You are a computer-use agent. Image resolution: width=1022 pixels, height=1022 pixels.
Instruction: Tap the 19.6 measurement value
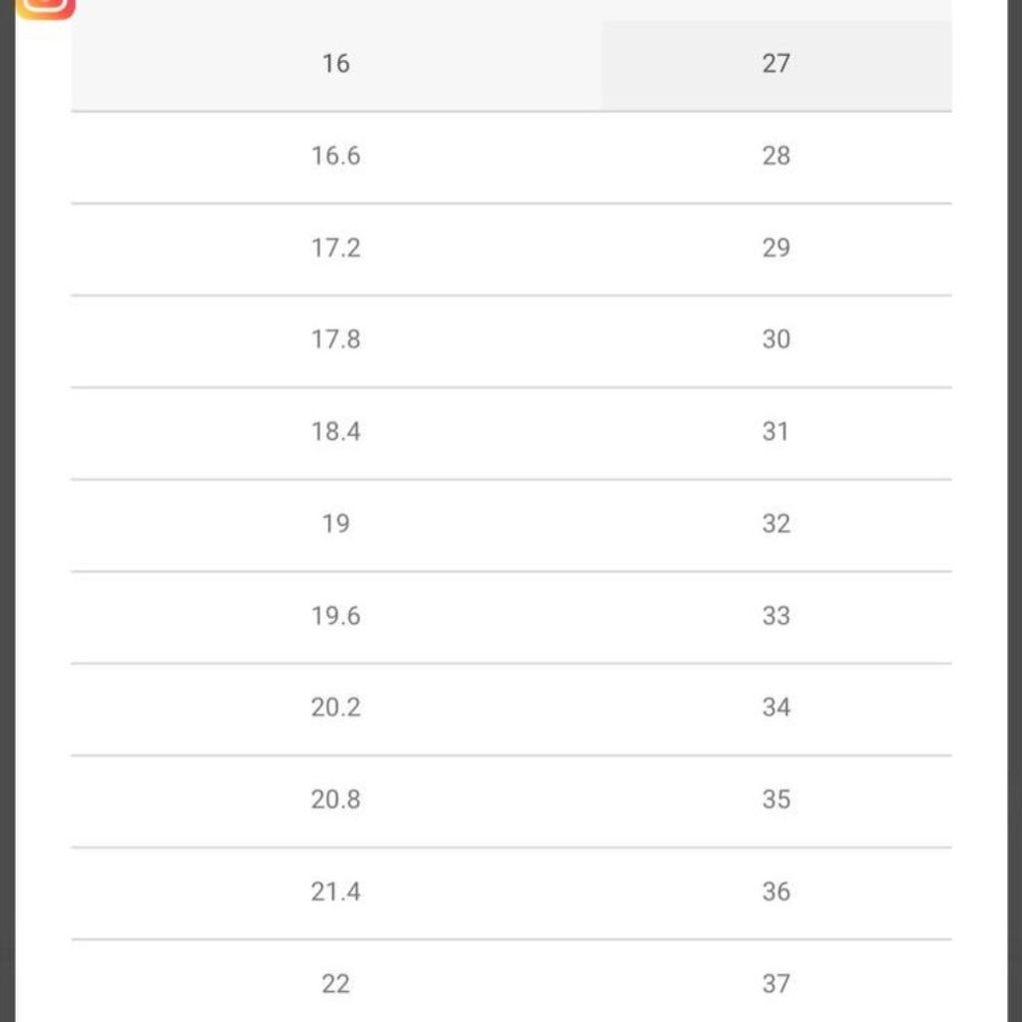tap(335, 616)
